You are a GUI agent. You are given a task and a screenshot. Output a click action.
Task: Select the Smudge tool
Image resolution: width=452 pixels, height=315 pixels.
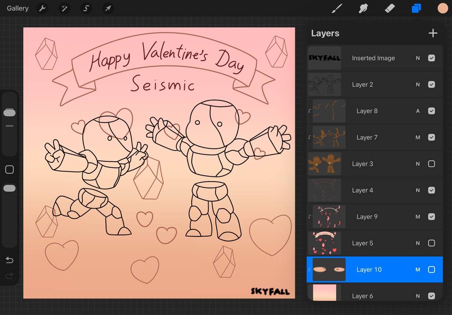(363, 8)
